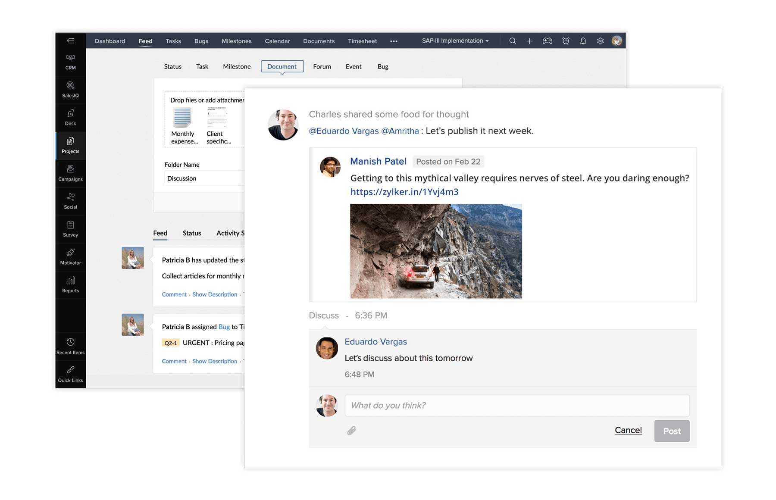Screen dimensions: 776x500
Task: Select the Forum post type tab
Action: [x=322, y=66]
